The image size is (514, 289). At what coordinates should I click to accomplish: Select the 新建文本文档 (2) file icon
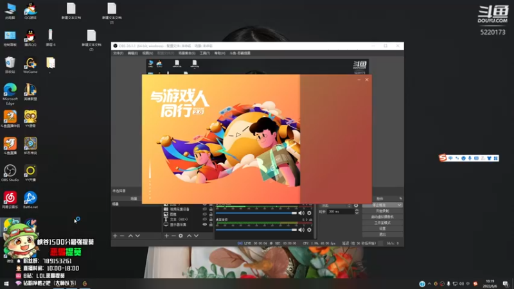91,40
